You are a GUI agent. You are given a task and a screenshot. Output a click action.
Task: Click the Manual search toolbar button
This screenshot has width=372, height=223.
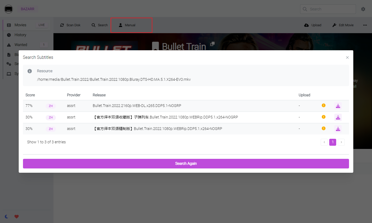[x=127, y=25]
